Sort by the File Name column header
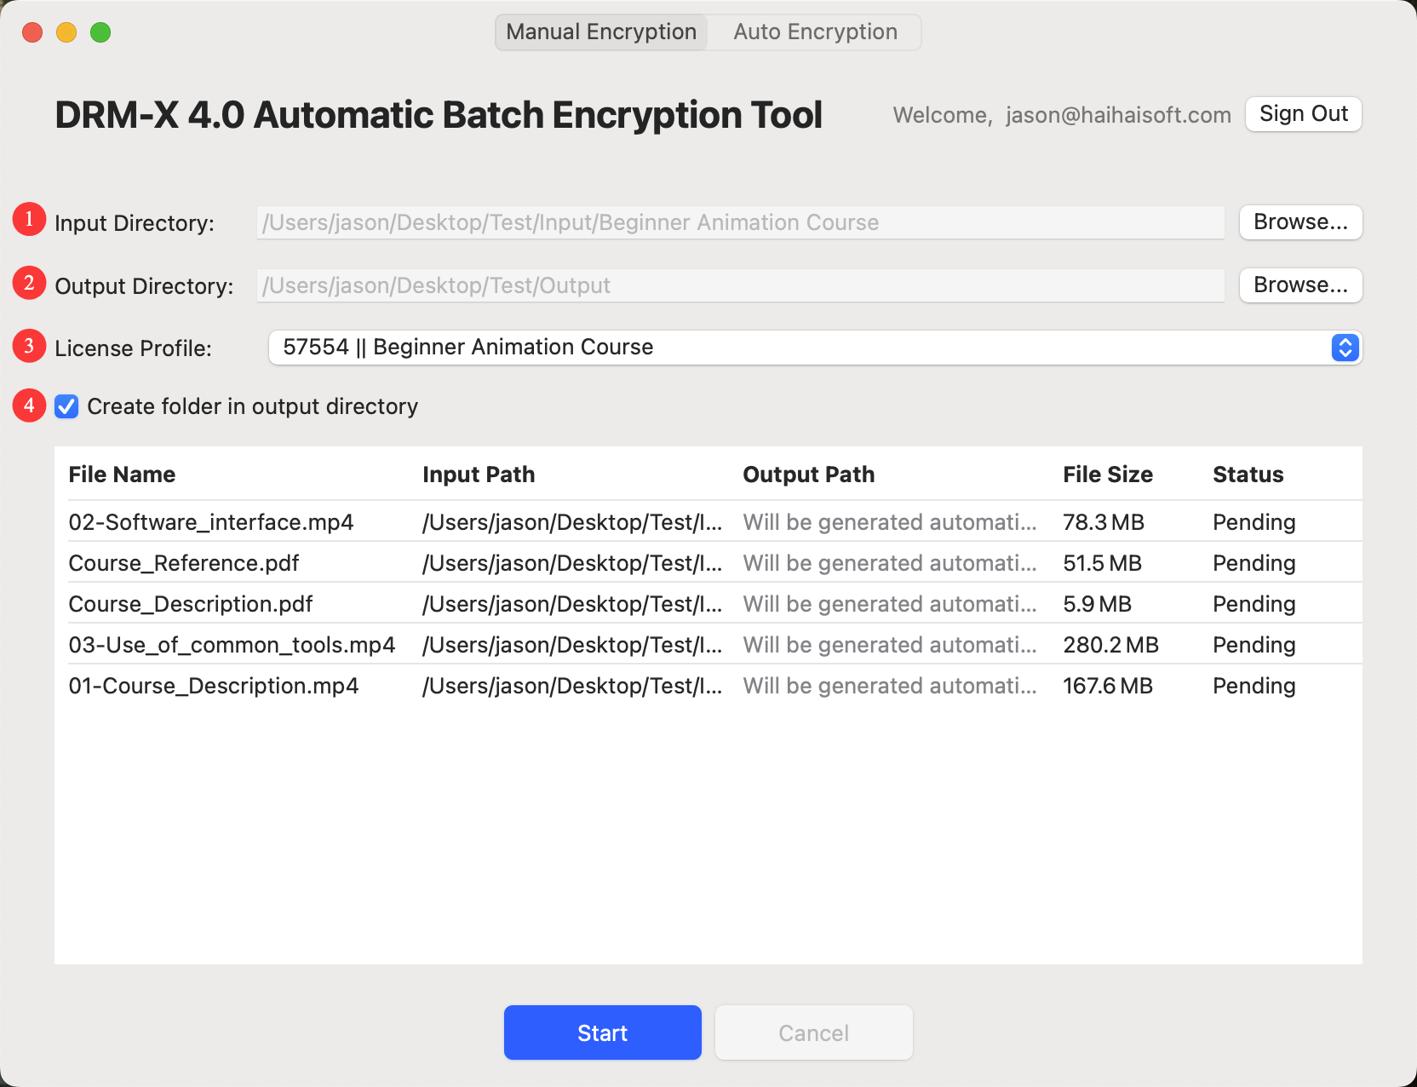1417x1087 pixels. point(122,474)
